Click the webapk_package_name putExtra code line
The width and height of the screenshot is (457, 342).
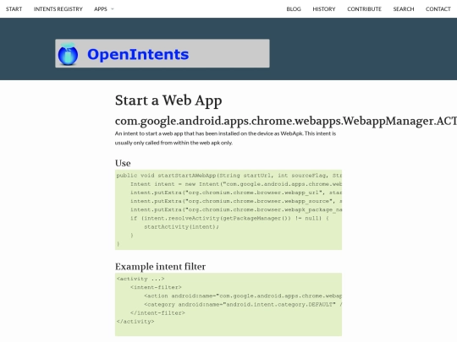tap(236, 209)
